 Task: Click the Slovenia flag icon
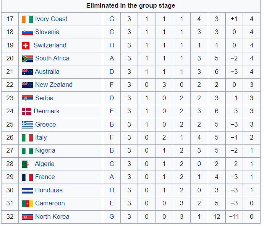click(x=27, y=33)
